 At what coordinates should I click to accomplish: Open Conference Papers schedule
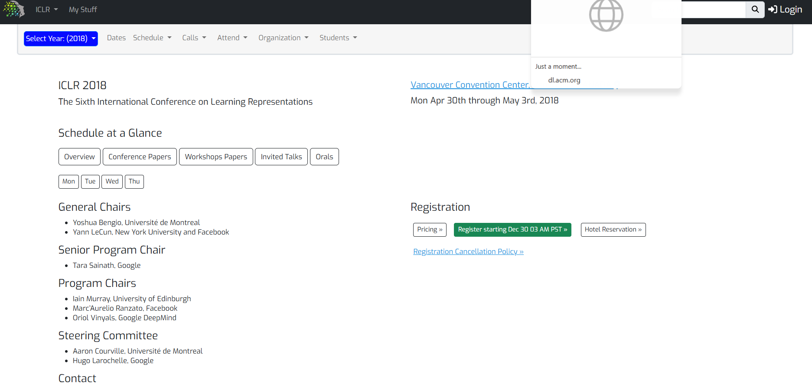click(x=140, y=157)
